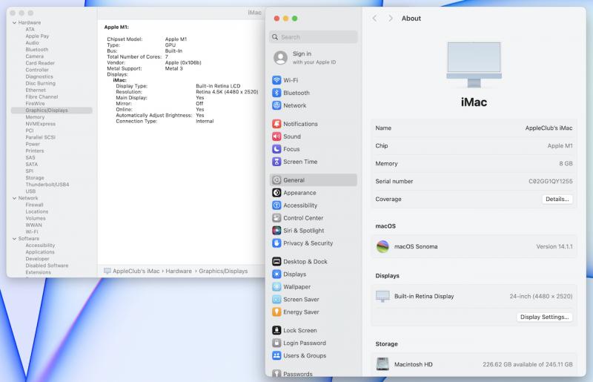Select Apple Pay in System Information sidebar

click(37, 36)
